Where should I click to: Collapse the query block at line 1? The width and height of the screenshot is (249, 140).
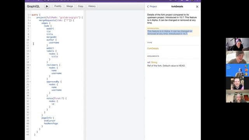30,15
